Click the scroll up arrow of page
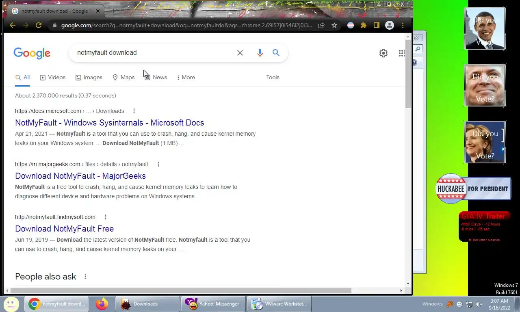The height and width of the screenshot is (312, 520). (408, 37)
